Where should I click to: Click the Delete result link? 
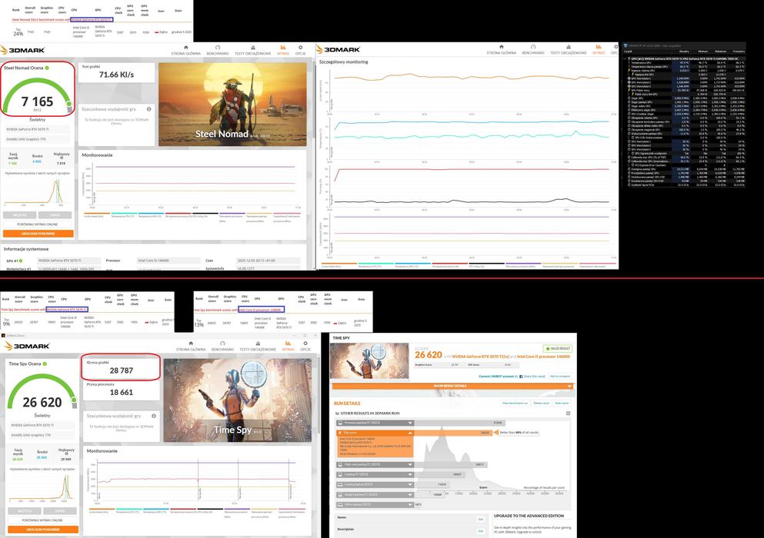tap(542, 403)
